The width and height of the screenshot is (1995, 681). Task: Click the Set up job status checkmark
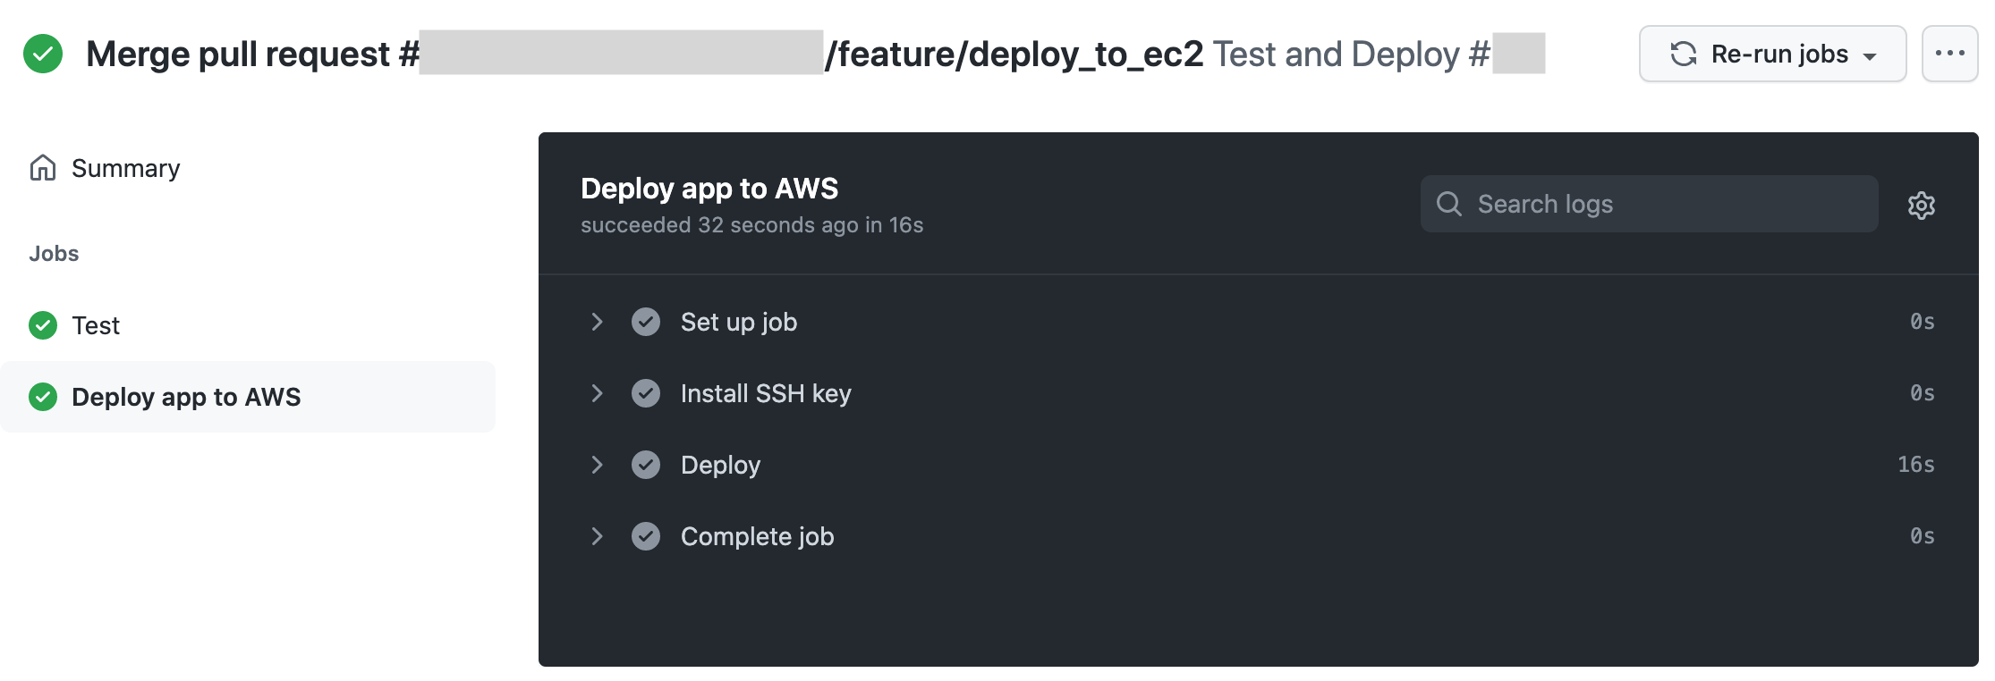(x=646, y=322)
